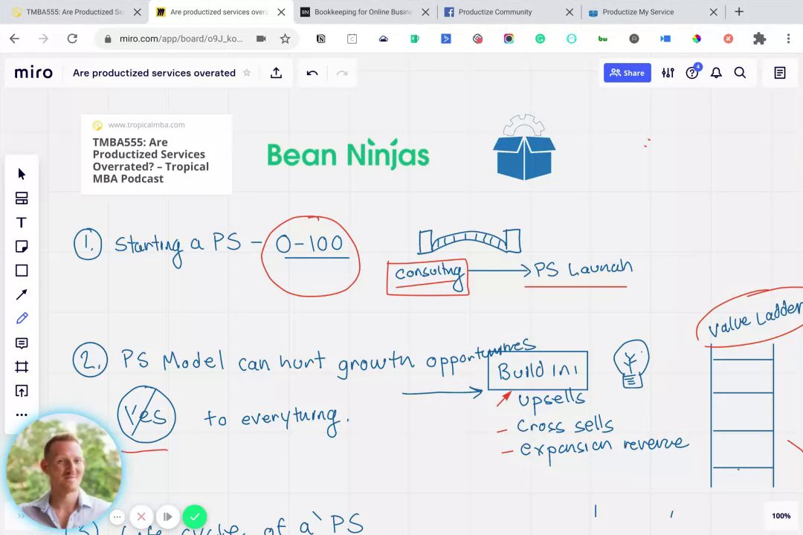803x535 pixels.
Task: Select the Bean Ninjas logo image
Action: pyautogui.click(x=348, y=154)
